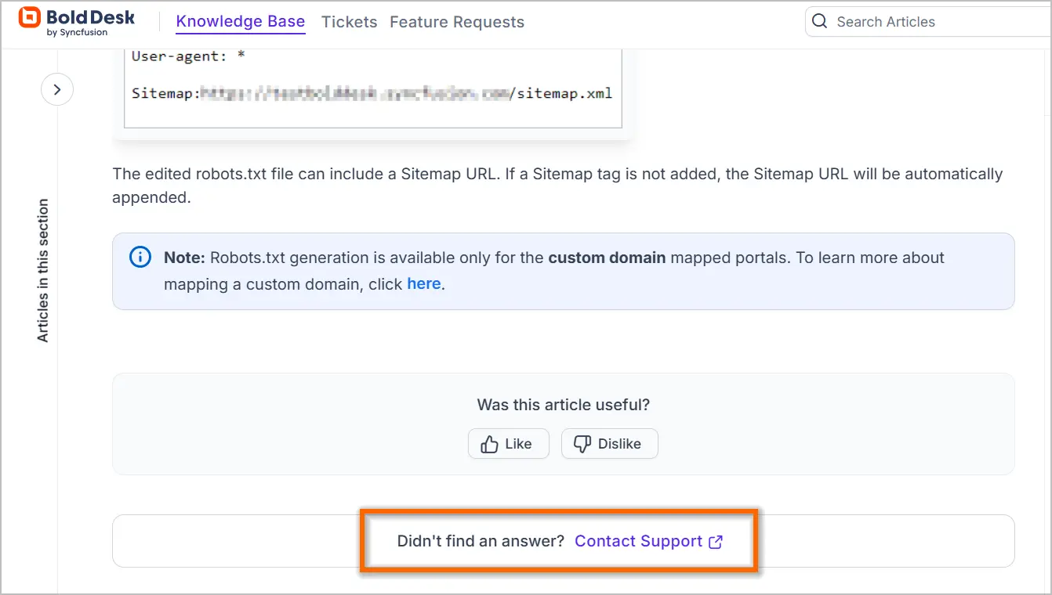Viewport: 1052px width, 595px height.
Task: Expand the Articles in this section panel
Action: point(57,90)
